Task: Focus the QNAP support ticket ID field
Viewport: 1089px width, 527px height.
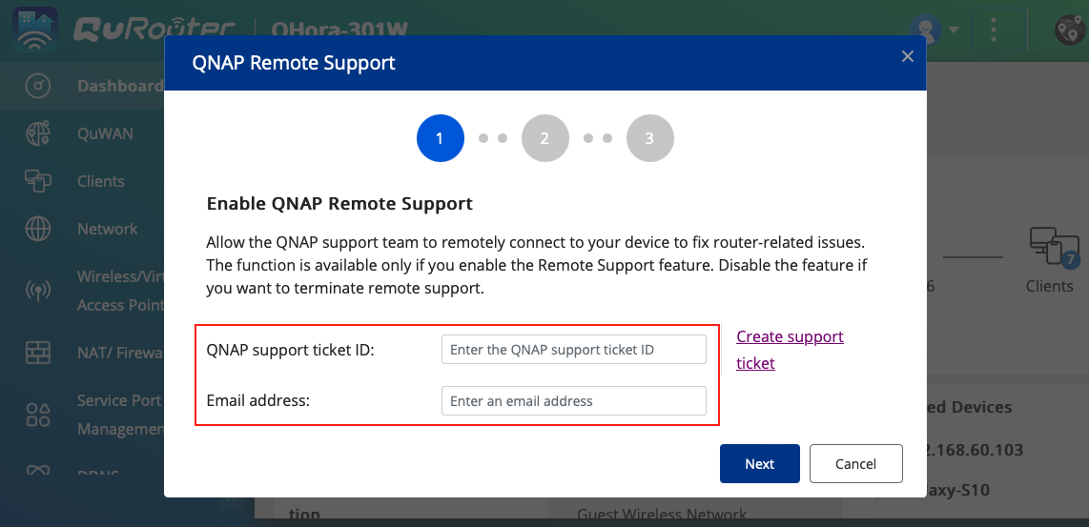Action: (x=573, y=350)
